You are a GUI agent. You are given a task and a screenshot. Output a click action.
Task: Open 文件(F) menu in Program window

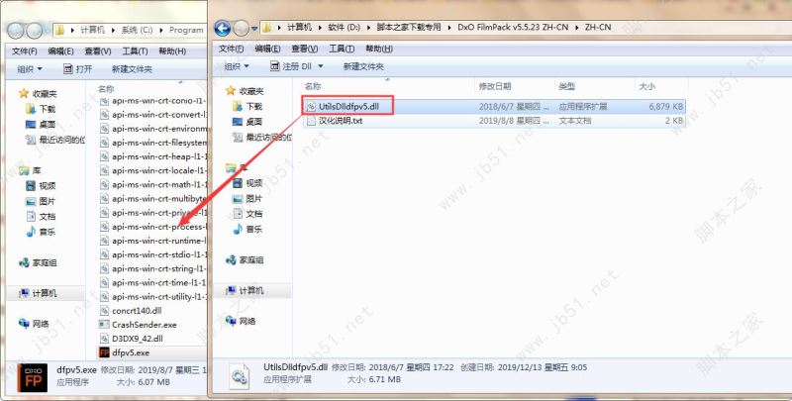click(24, 51)
